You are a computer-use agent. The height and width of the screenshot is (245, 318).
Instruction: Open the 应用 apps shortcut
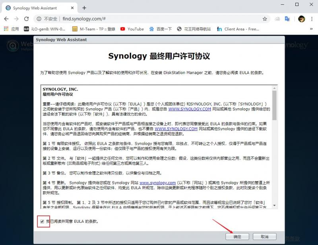click(x=12, y=29)
